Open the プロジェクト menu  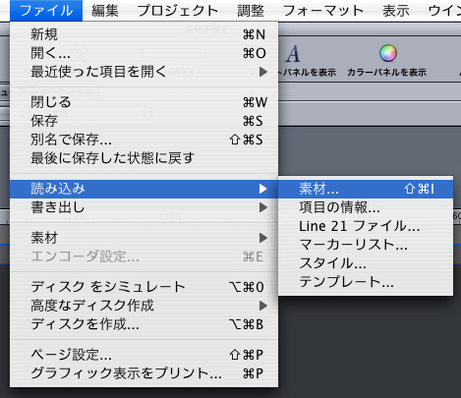click(178, 11)
